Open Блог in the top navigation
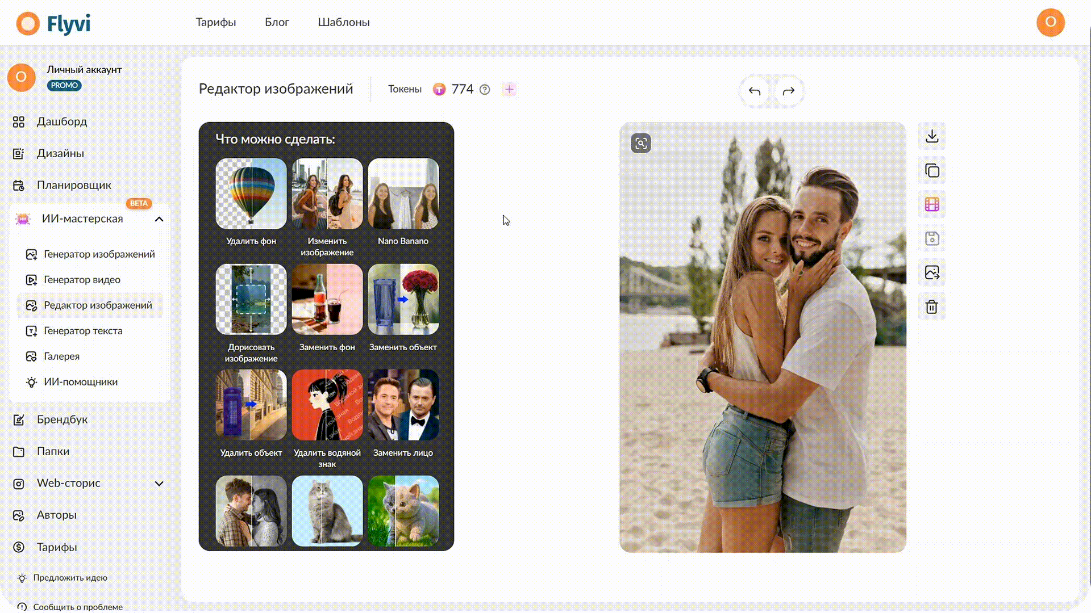This screenshot has width=1091, height=613. (x=277, y=22)
